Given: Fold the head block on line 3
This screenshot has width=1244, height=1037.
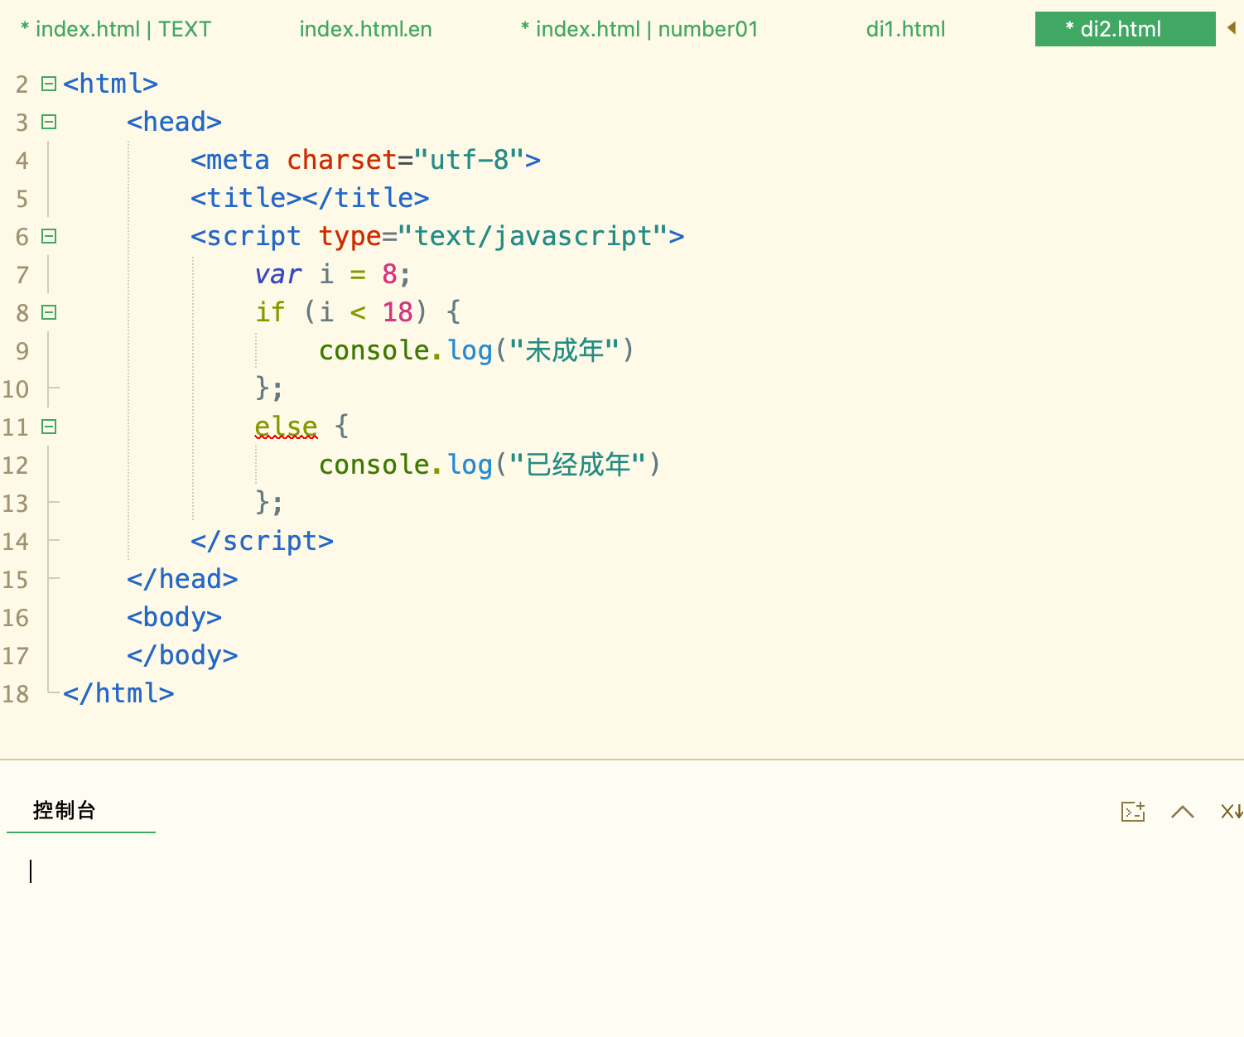Looking at the screenshot, I should click(x=49, y=122).
